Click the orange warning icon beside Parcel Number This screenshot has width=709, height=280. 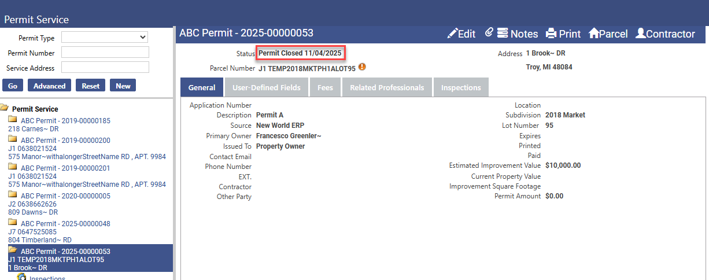point(362,67)
